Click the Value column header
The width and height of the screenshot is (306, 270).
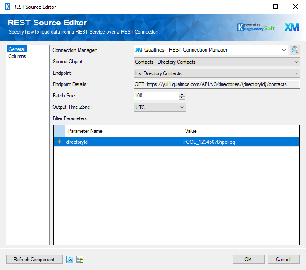coord(241,131)
